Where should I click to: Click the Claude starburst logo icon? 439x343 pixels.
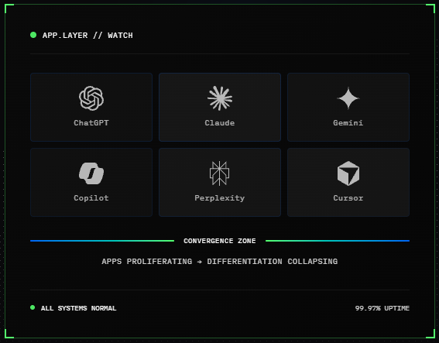click(x=220, y=98)
